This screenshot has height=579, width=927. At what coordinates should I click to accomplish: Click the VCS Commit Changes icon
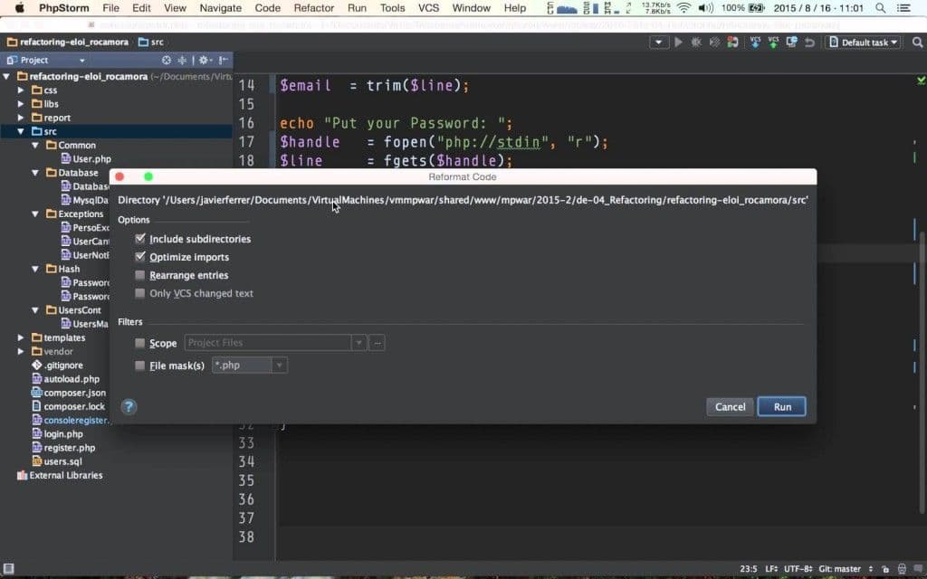pos(774,42)
